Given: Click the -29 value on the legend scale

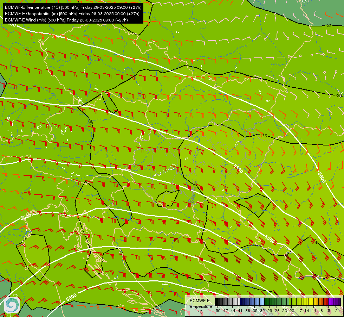Looking at the screenshot, I should pyautogui.click(x=270, y=311).
